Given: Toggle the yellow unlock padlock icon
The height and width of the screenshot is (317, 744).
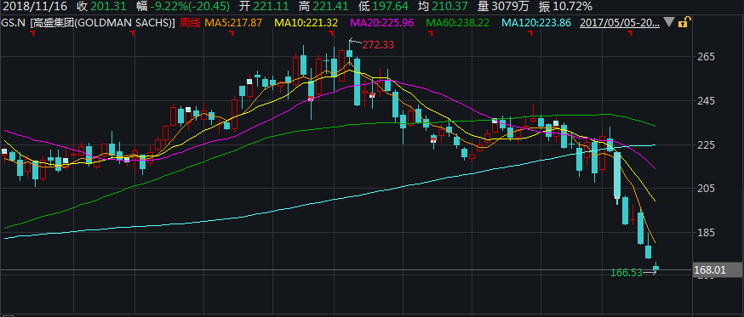Looking at the screenshot, I should tap(684, 22).
